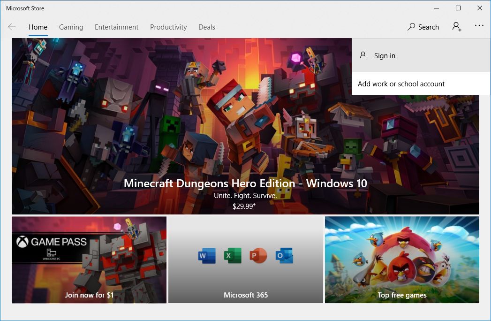Click the PowerPoint icon
Viewport: 491px width, 321px height.
point(258,256)
